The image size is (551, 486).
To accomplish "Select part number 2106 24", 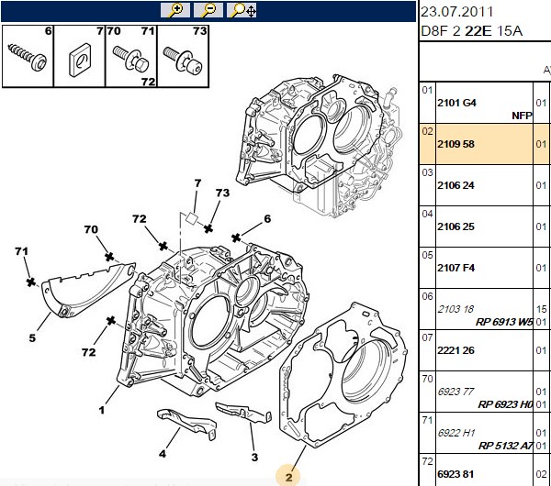I will (455, 185).
